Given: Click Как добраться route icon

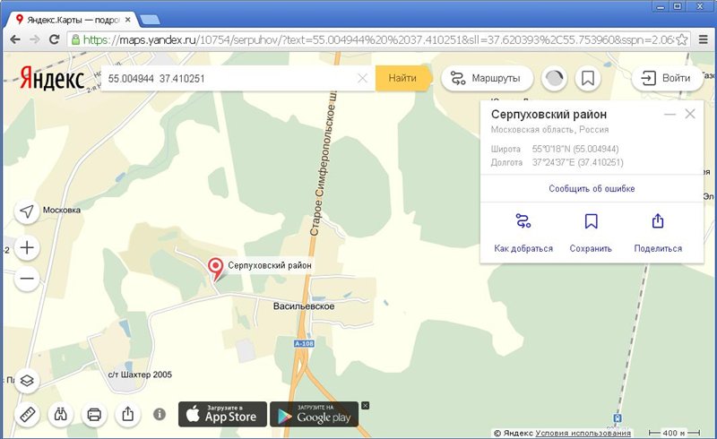Looking at the screenshot, I should 523,221.
